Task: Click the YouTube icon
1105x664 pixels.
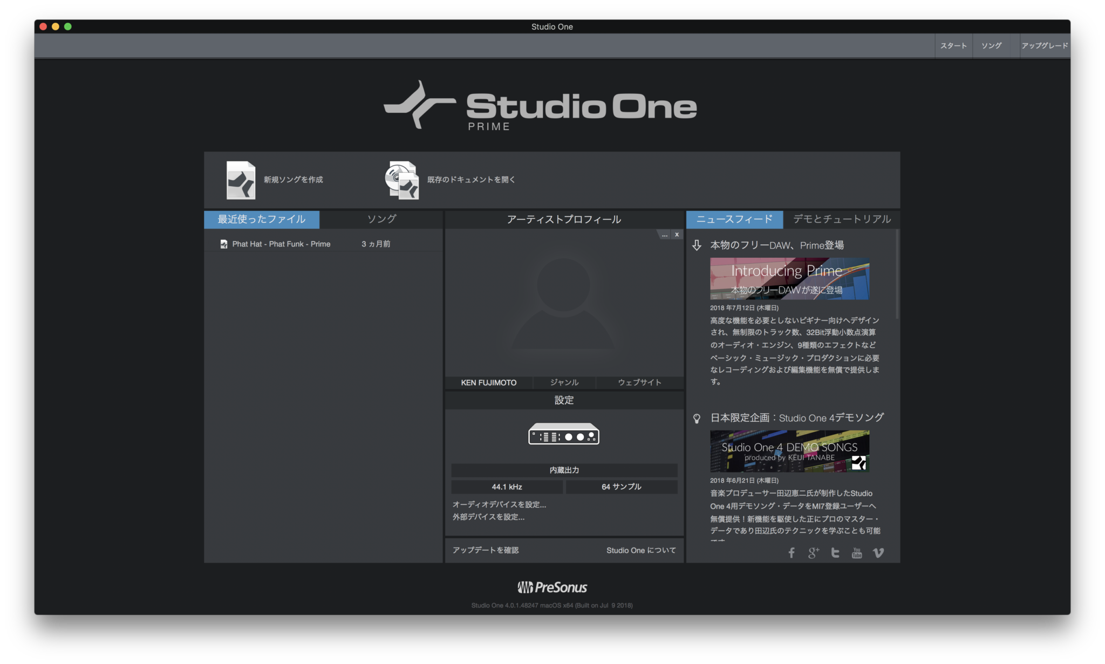Action: [856, 552]
